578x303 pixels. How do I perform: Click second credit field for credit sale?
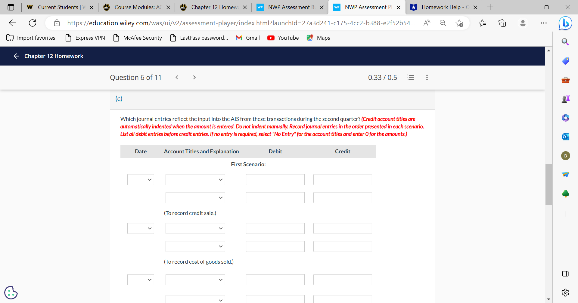(x=343, y=198)
